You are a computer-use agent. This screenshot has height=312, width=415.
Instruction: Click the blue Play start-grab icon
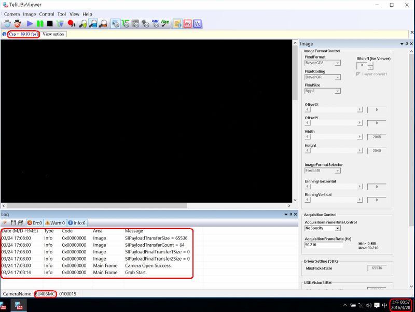pyautogui.click(x=30, y=23)
